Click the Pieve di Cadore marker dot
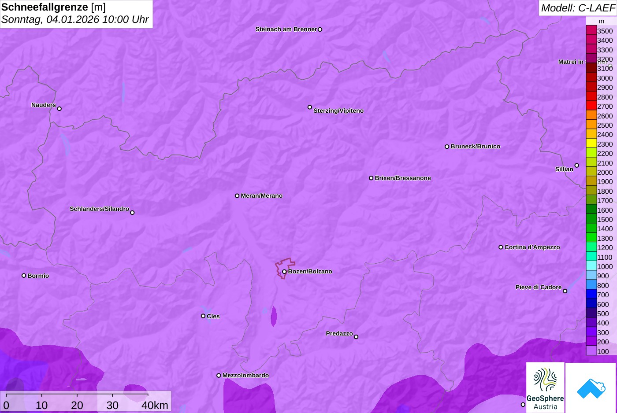Screen dimensions: 617x413 pos(565,291)
